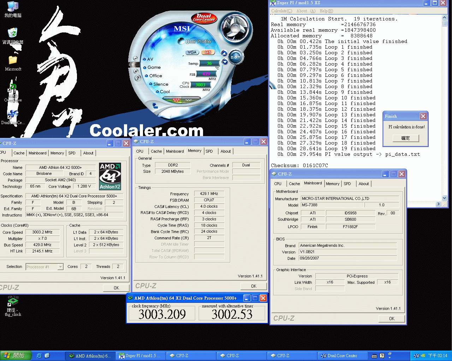
Task: Open the About menu in Super PI
Action: tap(306, 11)
